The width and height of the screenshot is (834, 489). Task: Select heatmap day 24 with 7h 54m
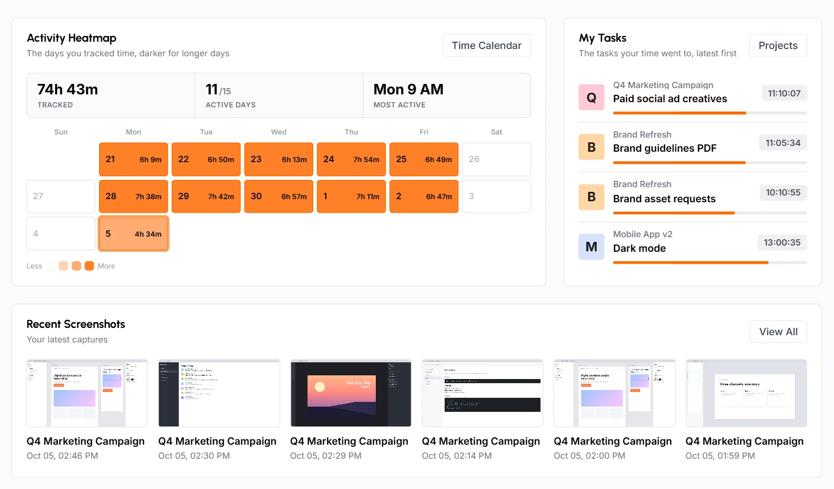[351, 159]
